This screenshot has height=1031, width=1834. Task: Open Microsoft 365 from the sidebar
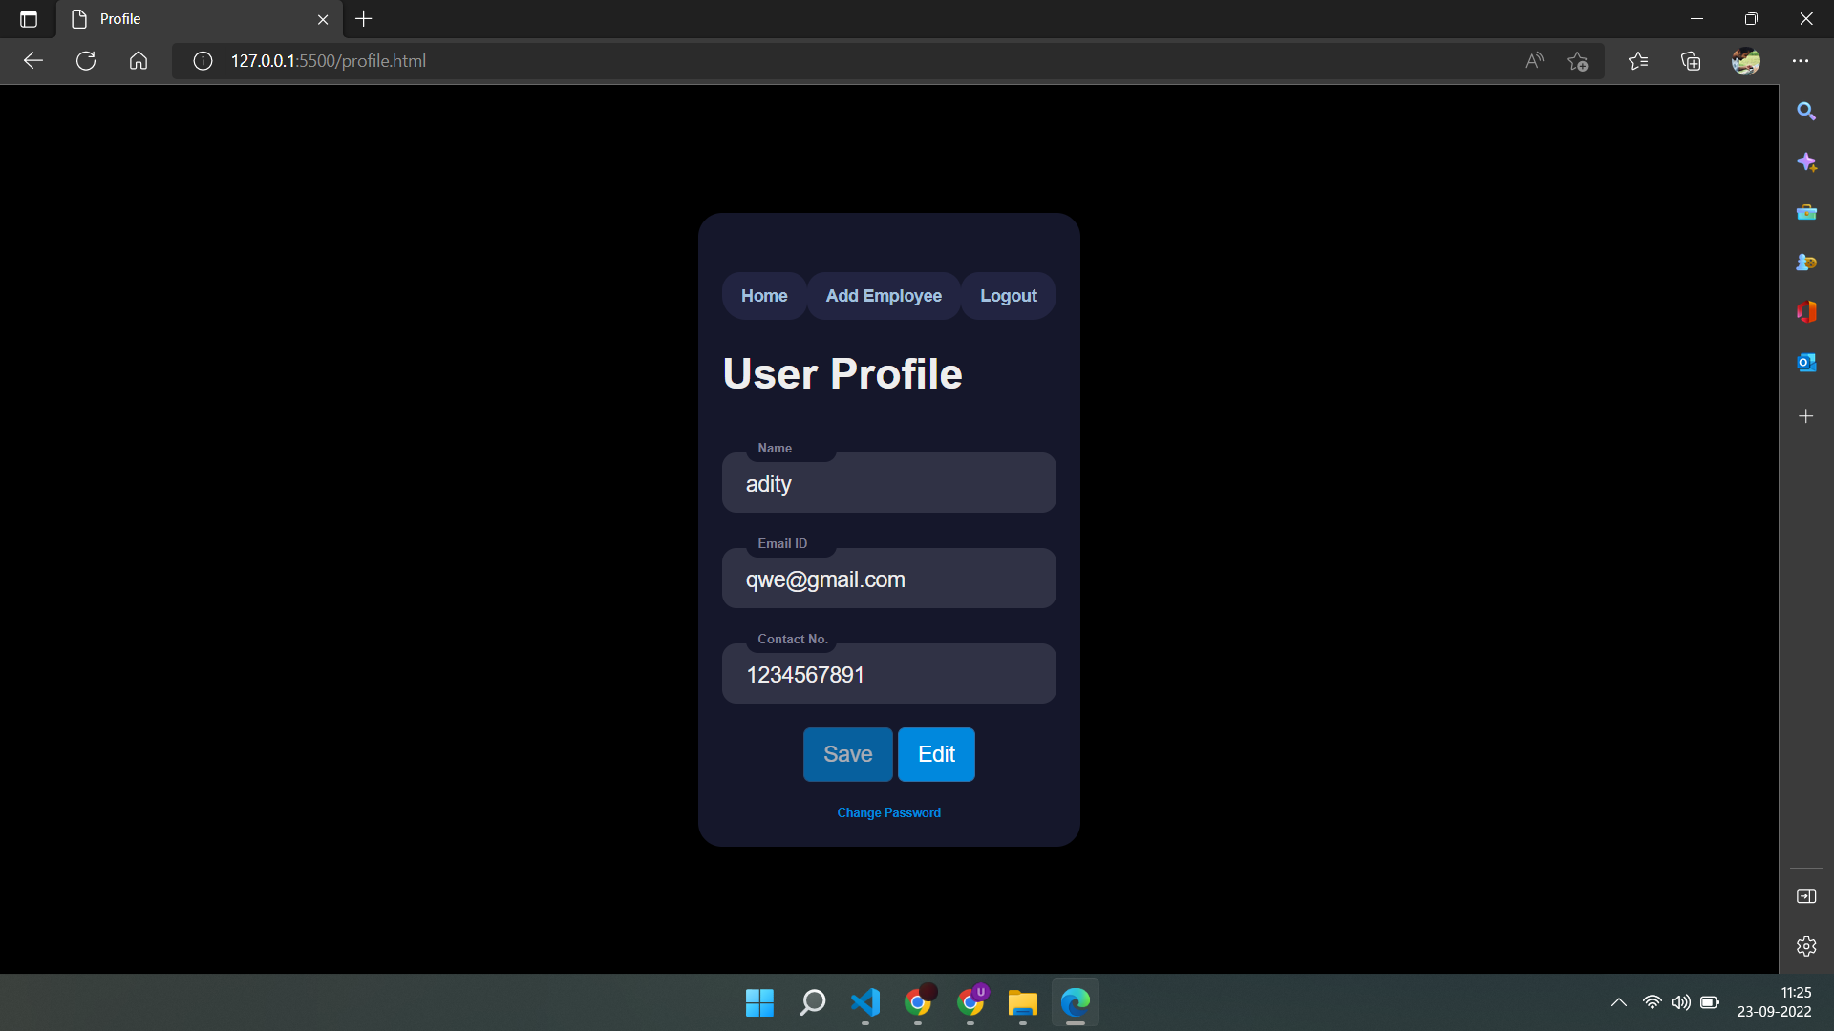point(1807,311)
